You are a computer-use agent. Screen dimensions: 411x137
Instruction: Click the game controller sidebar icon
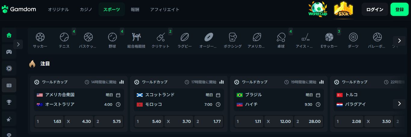(x=9, y=52)
